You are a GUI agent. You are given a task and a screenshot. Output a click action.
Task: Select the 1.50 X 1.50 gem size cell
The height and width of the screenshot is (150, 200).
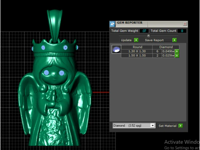137,55
